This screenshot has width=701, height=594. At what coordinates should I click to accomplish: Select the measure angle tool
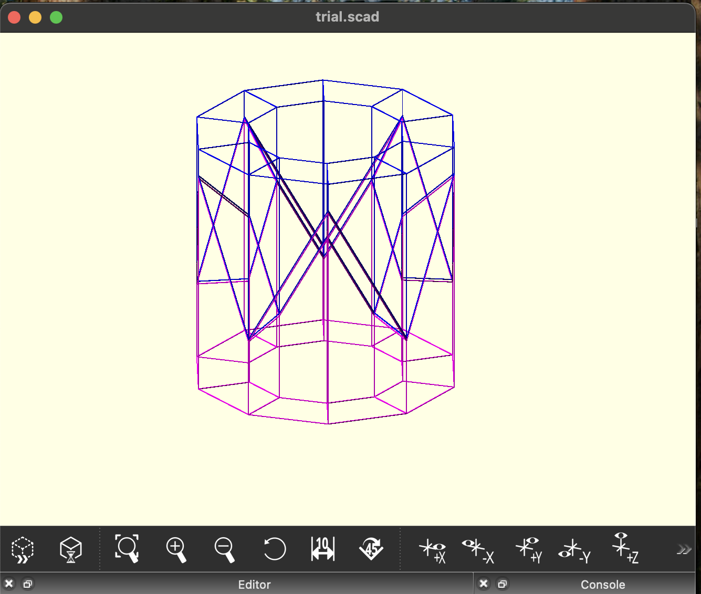pyautogui.click(x=371, y=549)
